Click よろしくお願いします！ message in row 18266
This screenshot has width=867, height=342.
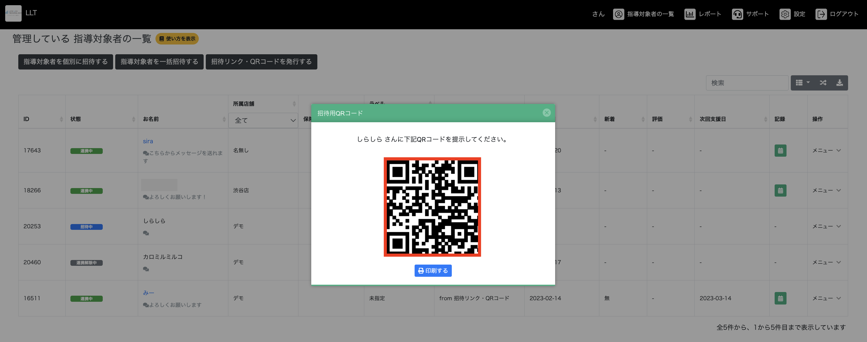pyautogui.click(x=175, y=197)
